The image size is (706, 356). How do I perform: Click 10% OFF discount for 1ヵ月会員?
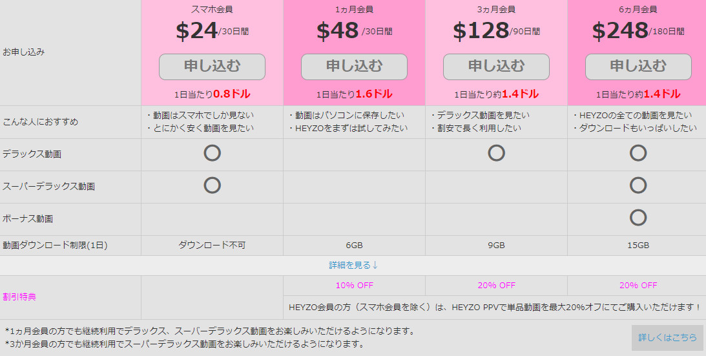[354, 285]
